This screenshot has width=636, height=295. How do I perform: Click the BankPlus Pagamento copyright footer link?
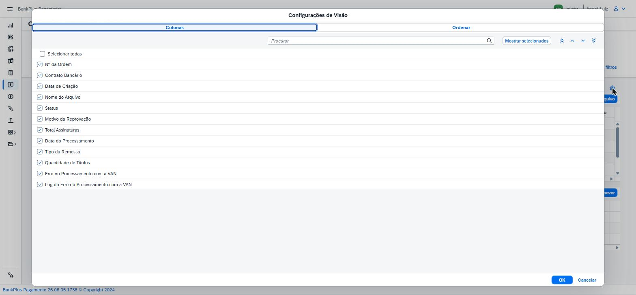tap(59, 290)
